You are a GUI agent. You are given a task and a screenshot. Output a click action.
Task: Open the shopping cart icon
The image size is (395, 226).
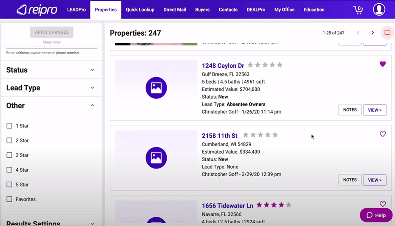[358, 9]
